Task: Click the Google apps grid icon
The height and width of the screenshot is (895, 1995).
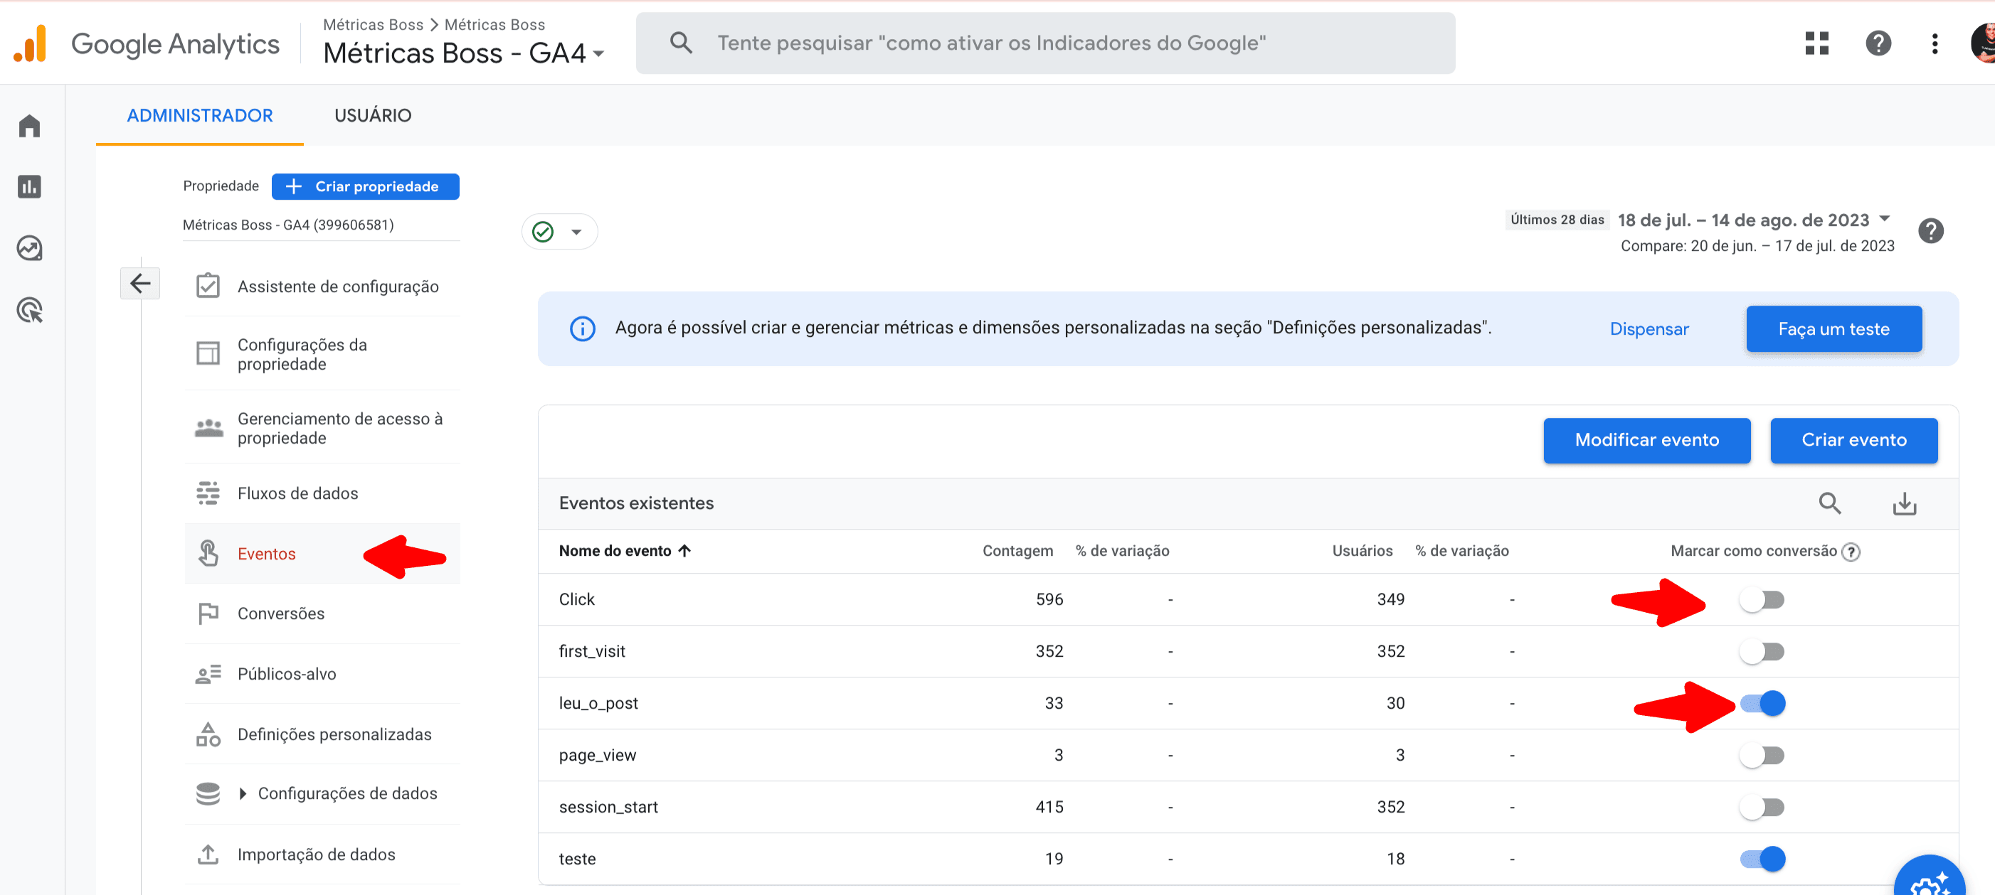Action: [1816, 43]
